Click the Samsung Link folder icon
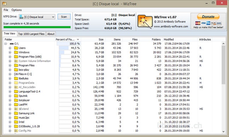The image size is (229, 137). (x=16, y=113)
